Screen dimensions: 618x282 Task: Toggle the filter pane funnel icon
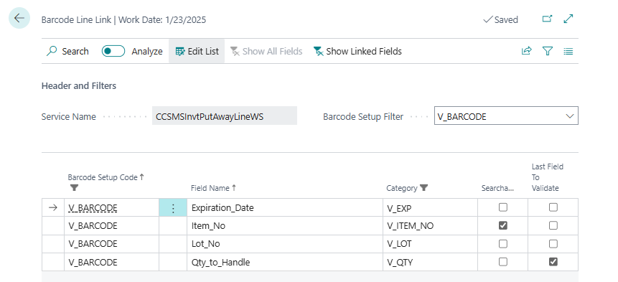(548, 51)
